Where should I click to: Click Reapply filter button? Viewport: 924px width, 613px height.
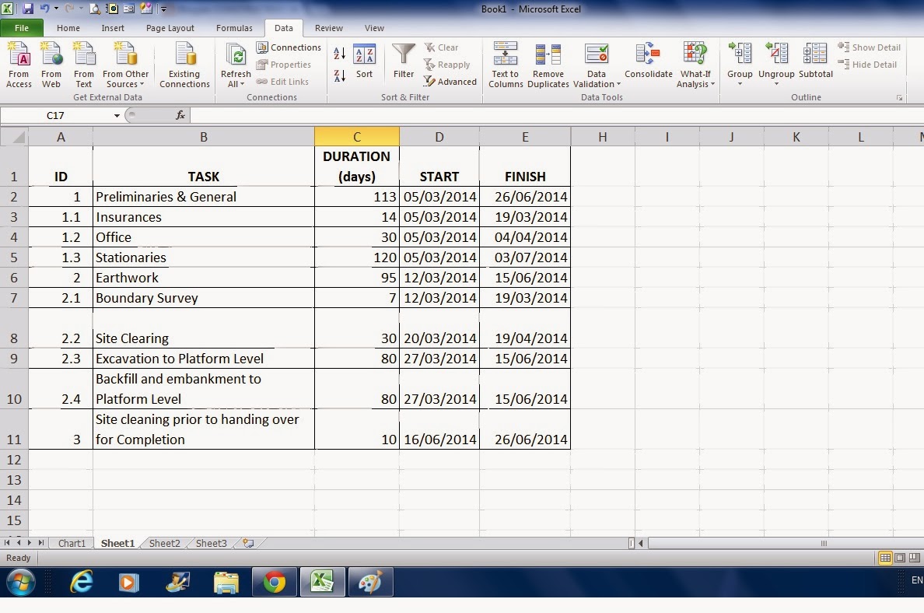447,65
